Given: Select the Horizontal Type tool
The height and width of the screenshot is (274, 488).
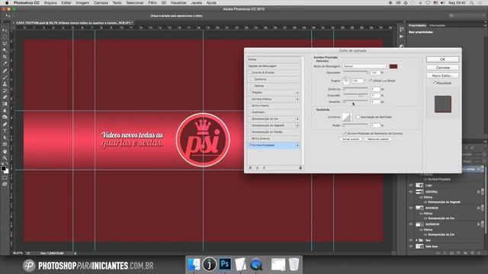Looking at the screenshot, I should tap(5, 131).
